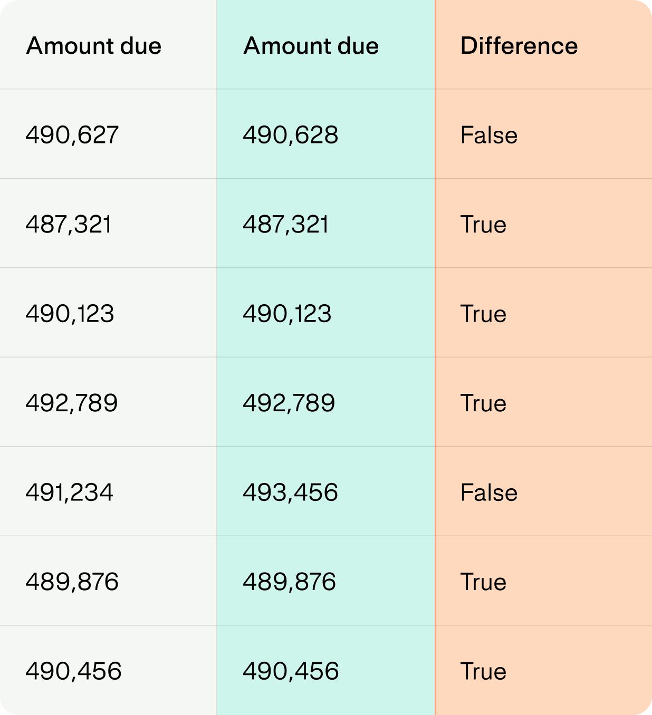Click the 491,234 amount cell
Screen dimensions: 652x715
click(70, 492)
